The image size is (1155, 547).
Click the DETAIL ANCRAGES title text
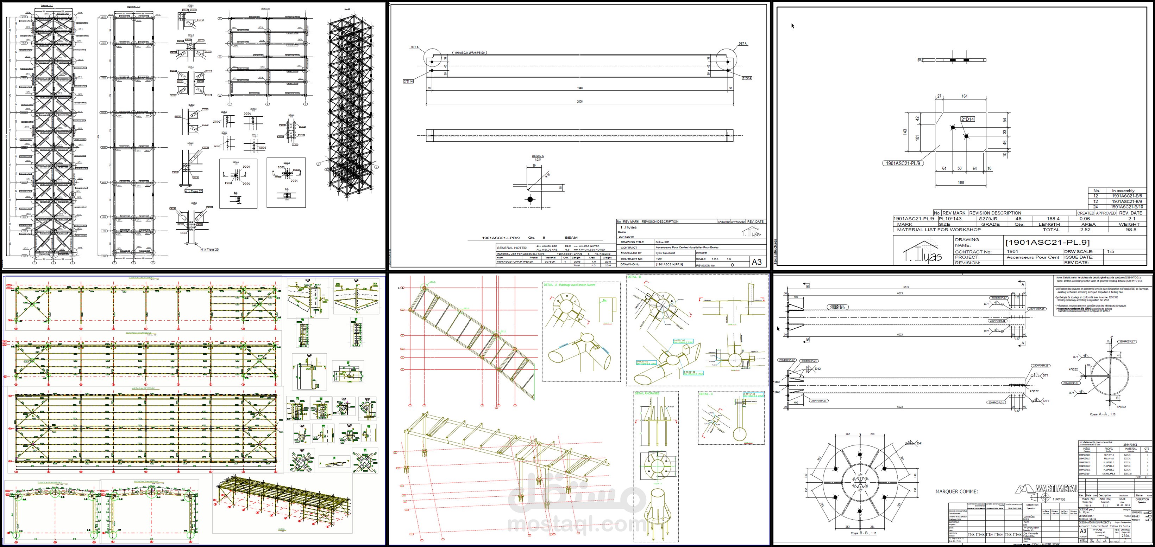pyautogui.click(x=647, y=393)
